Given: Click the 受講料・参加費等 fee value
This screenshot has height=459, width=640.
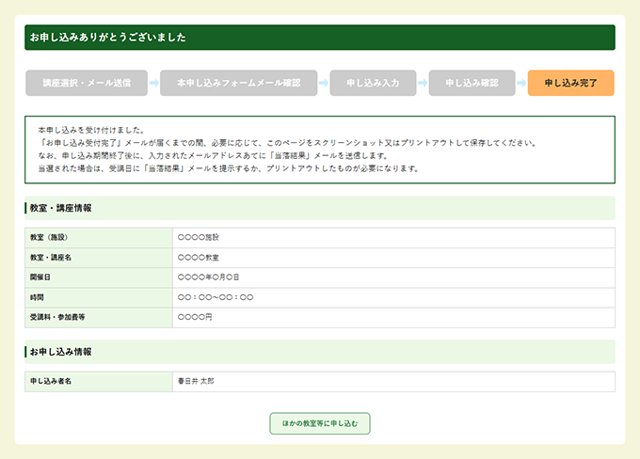Looking at the screenshot, I should coord(195,318).
